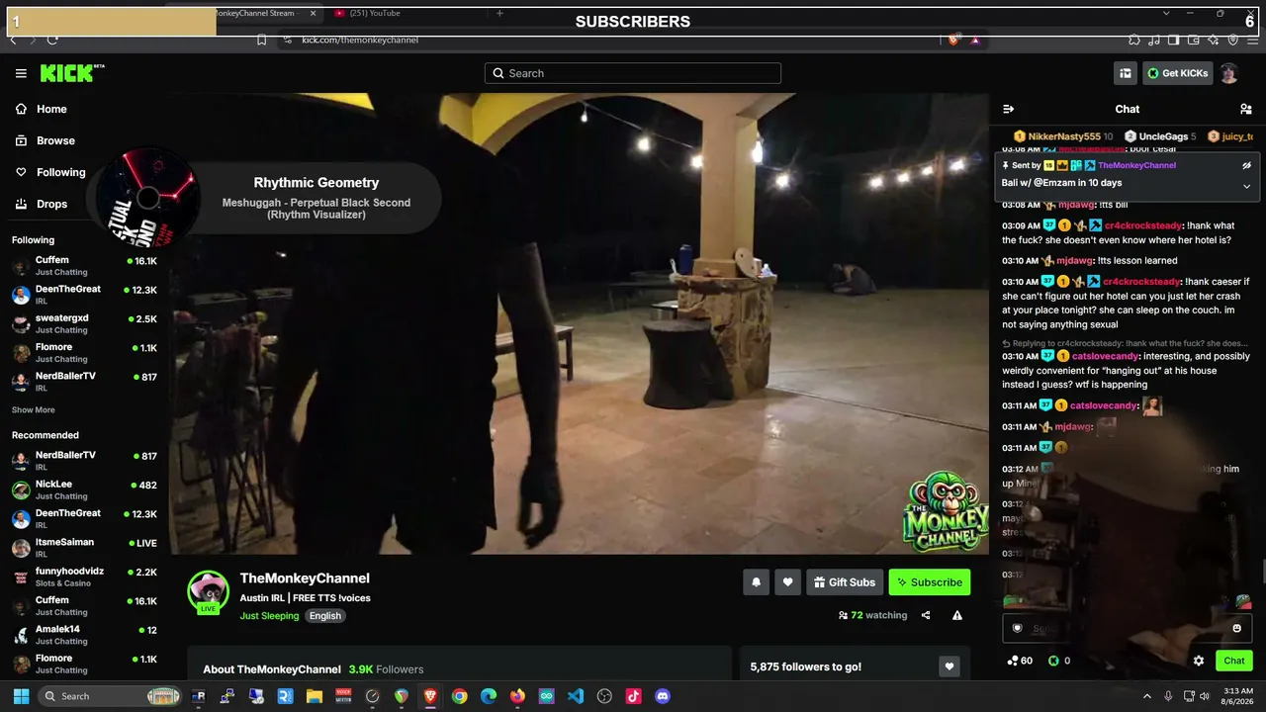Open Cuffem channel in Following list
Screen dimensions: 1266x712
pos(84,265)
